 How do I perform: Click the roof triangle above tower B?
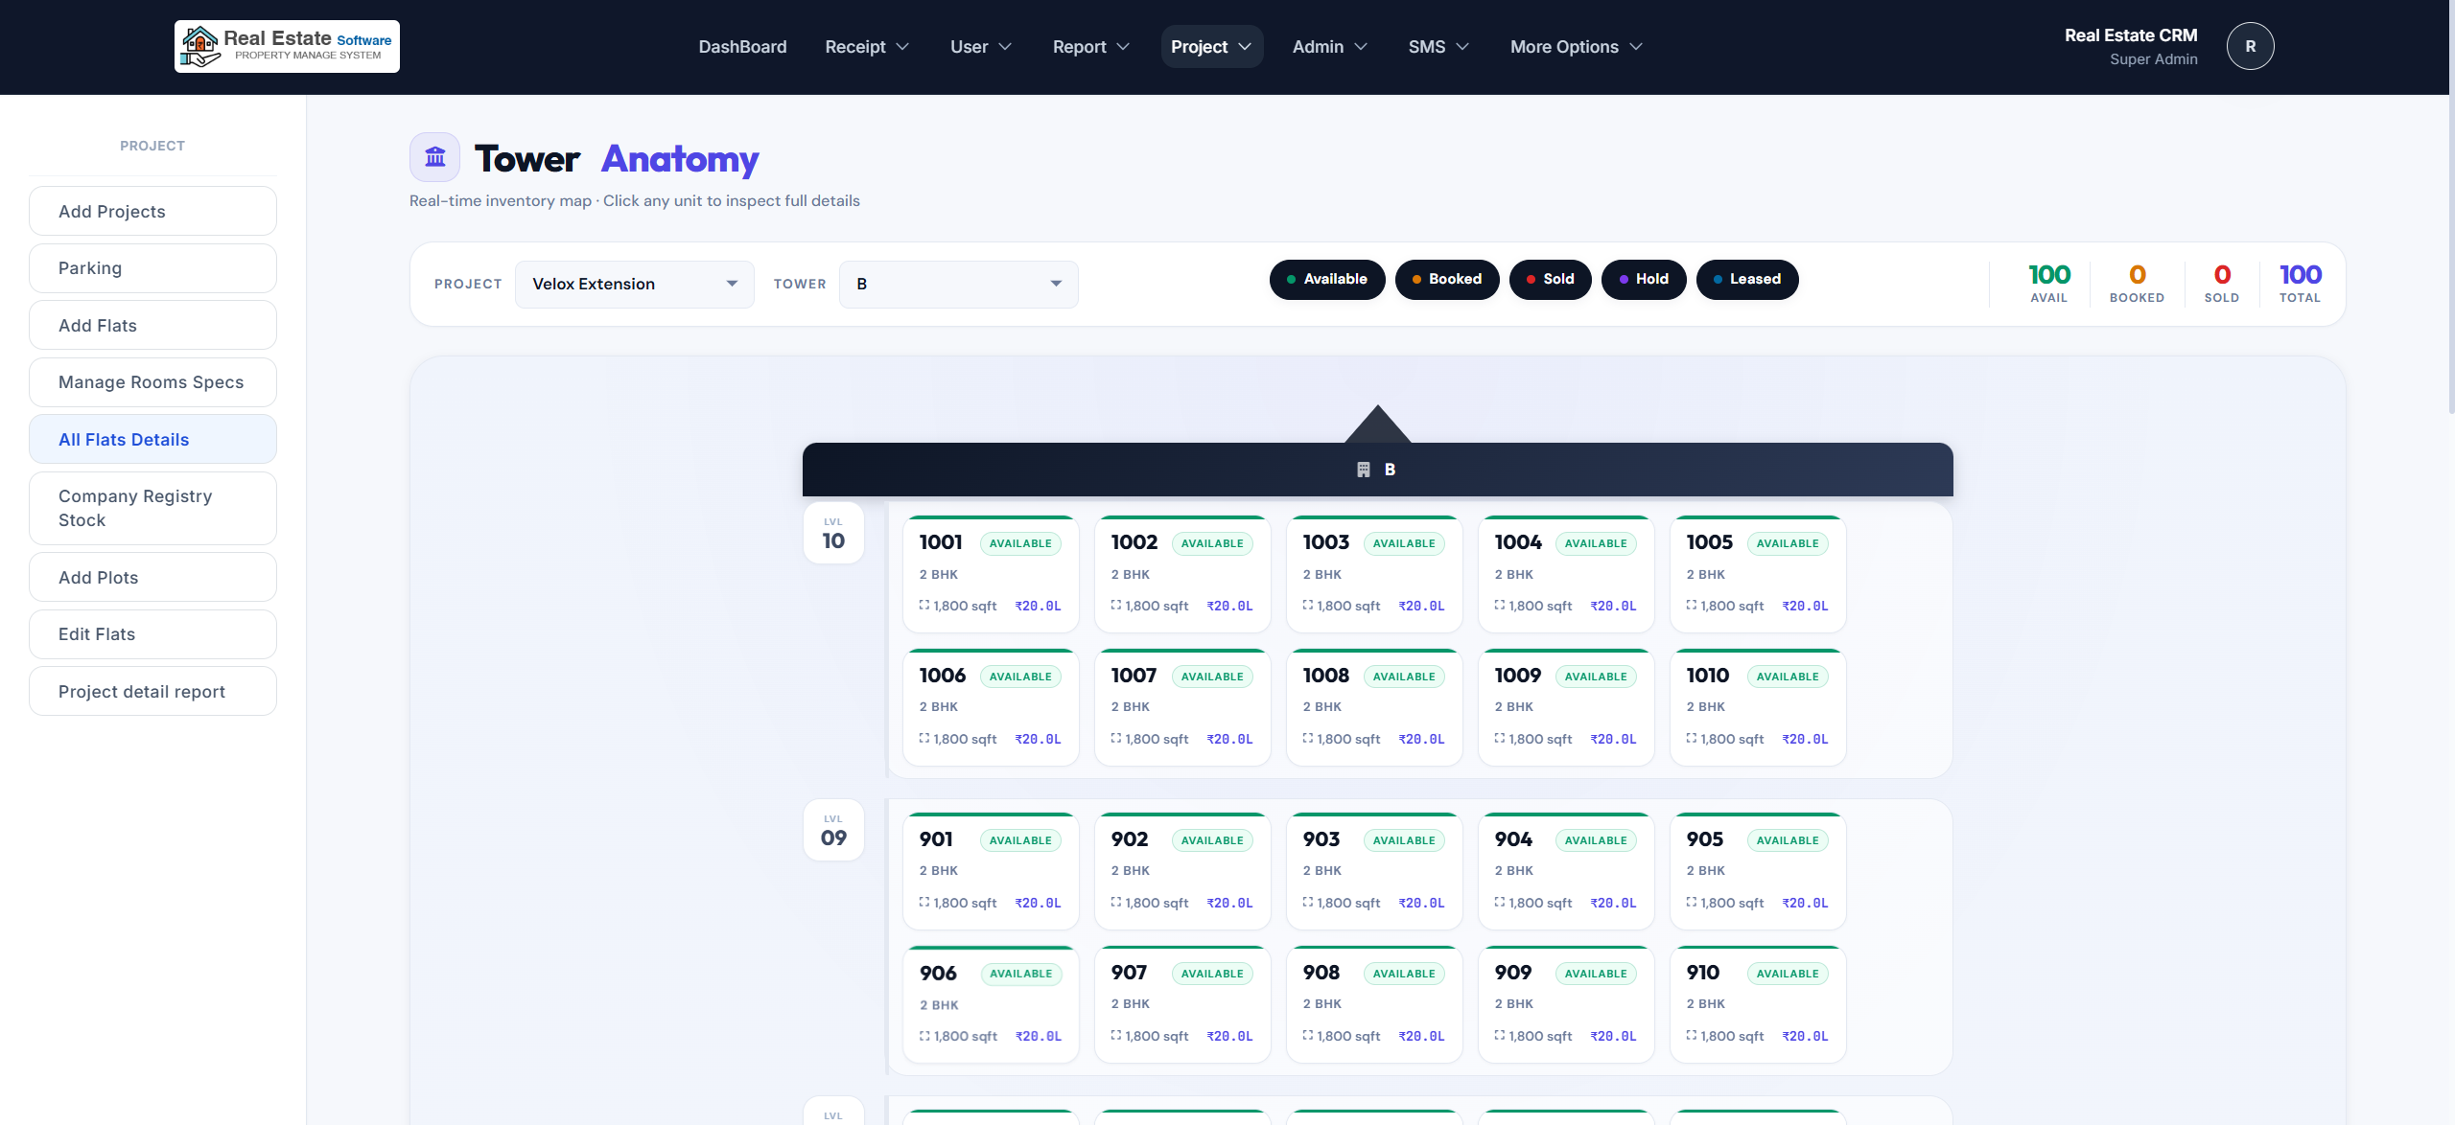[1377, 425]
